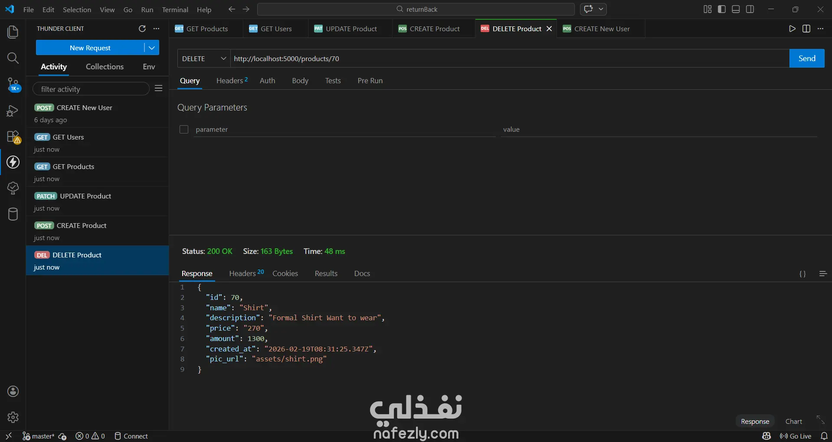Click the Send button
This screenshot has height=442, width=832.
(807, 58)
